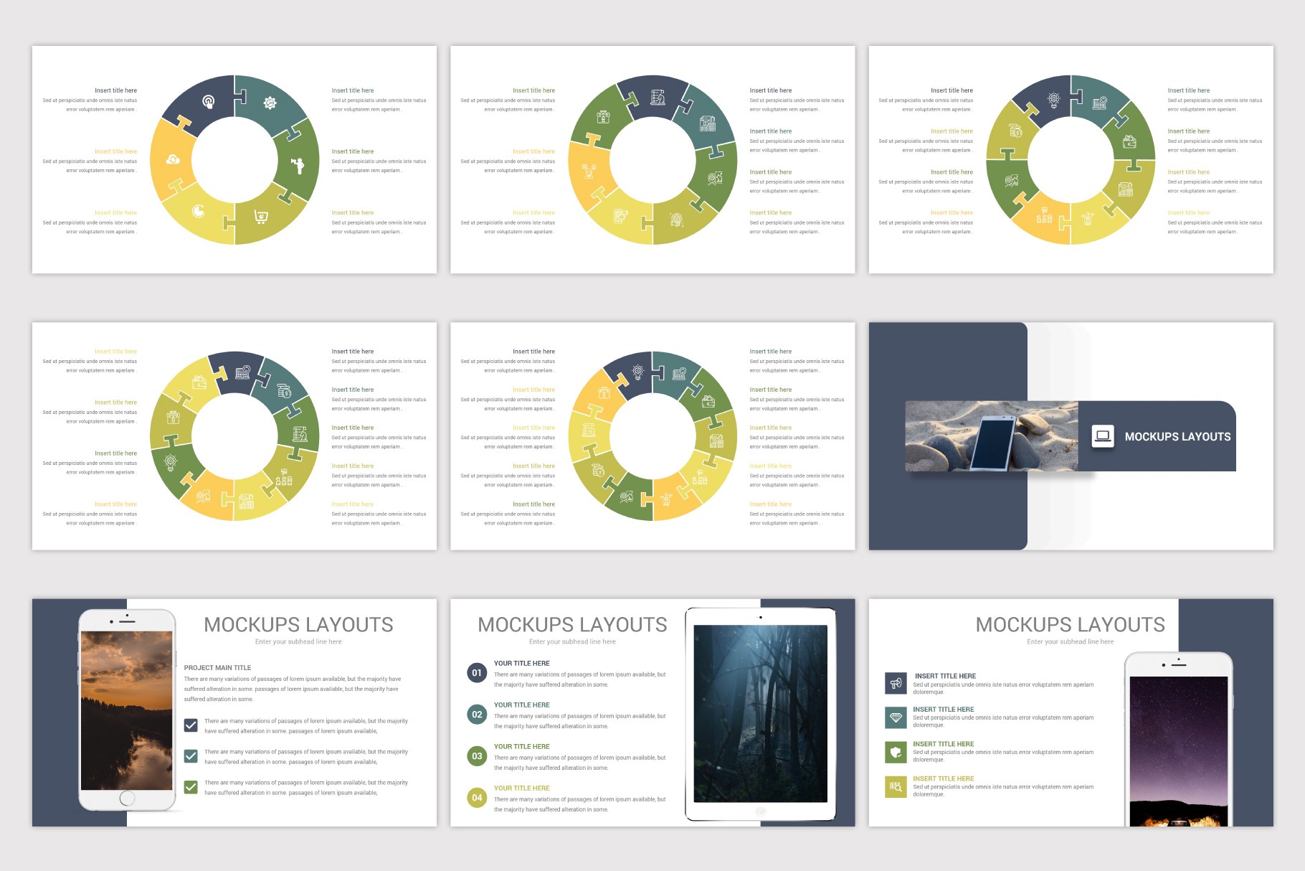1305x871 pixels.
Task: Click the wallet icon in the middle-left puzzle chart
Action: click(x=199, y=382)
